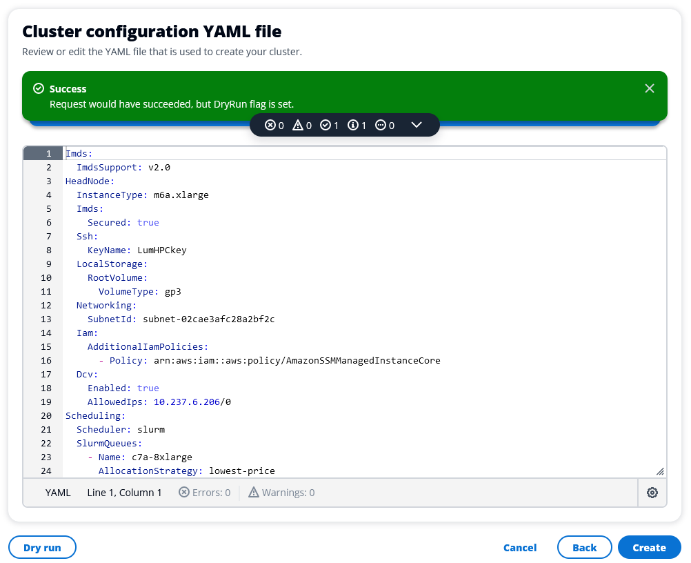691x563 pixels.
Task: Click the editor resize handle
Action: [x=660, y=471]
